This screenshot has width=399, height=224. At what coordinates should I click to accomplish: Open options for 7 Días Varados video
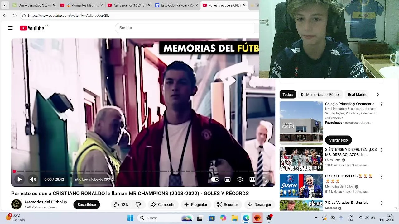pyautogui.click(x=382, y=203)
